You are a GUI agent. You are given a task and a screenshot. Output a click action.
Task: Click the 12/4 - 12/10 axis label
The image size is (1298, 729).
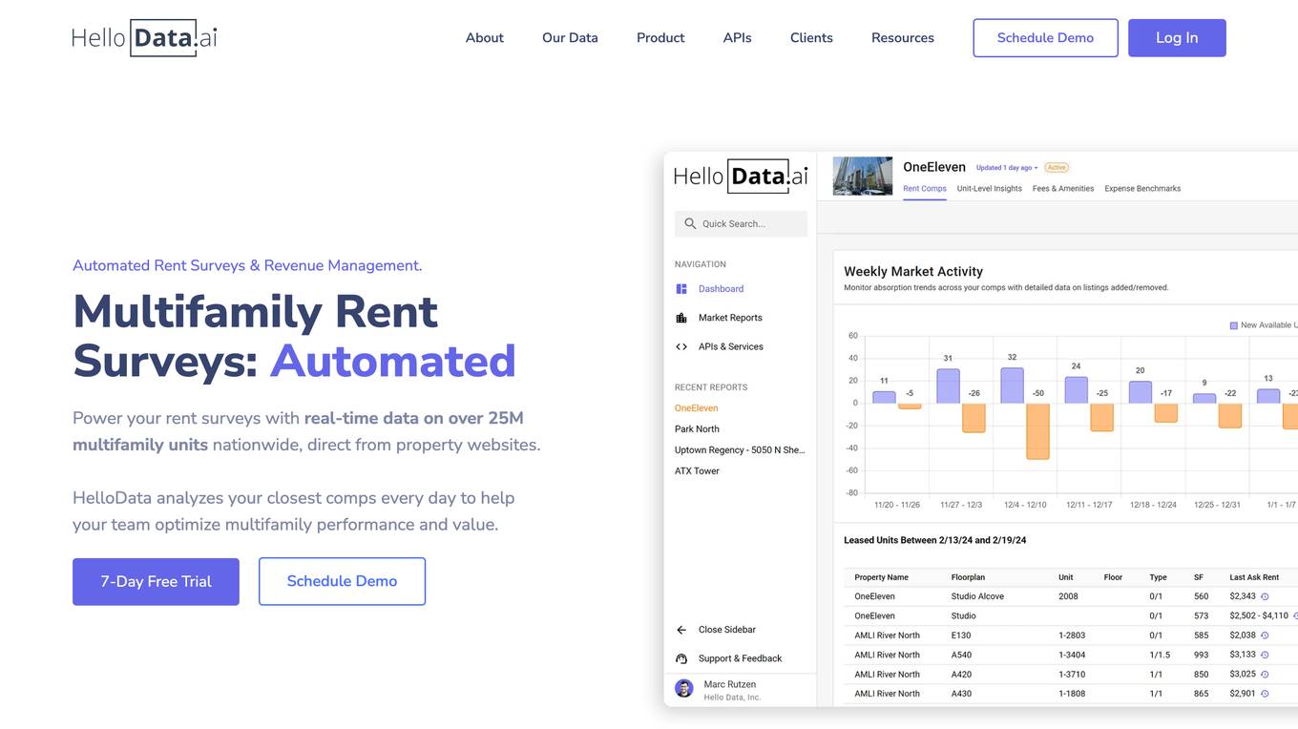[x=1025, y=505]
